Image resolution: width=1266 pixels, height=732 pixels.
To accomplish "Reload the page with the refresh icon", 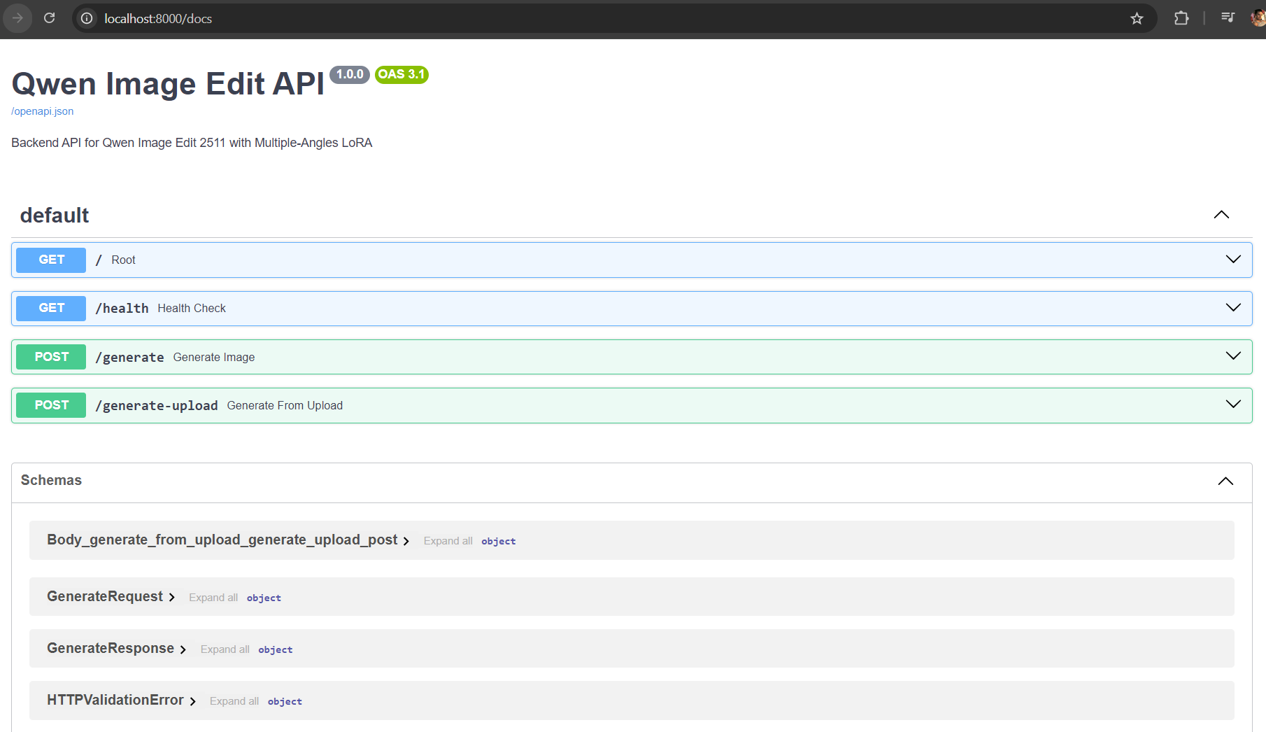I will [49, 18].
